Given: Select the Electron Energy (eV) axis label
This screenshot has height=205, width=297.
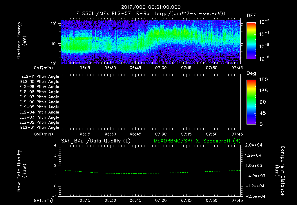Looking at the screenshot, I should (21, 41).
